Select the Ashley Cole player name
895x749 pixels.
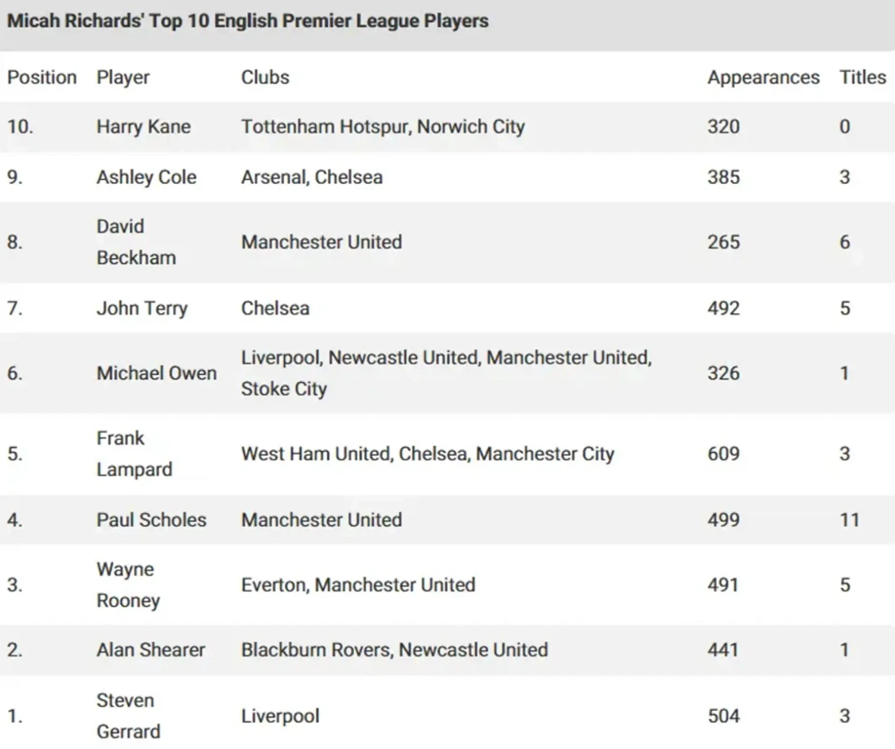coord(147,177)
